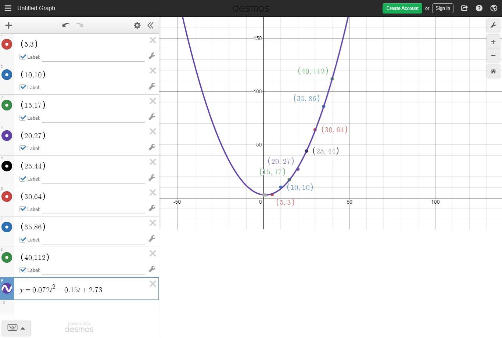
Task: Open the expression list settings gear
Action: pos(137,25)
